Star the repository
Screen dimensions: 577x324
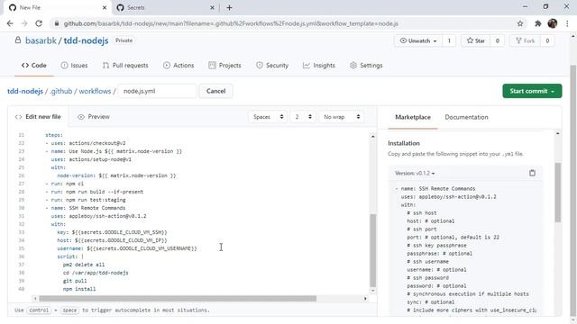click(476, 40)
